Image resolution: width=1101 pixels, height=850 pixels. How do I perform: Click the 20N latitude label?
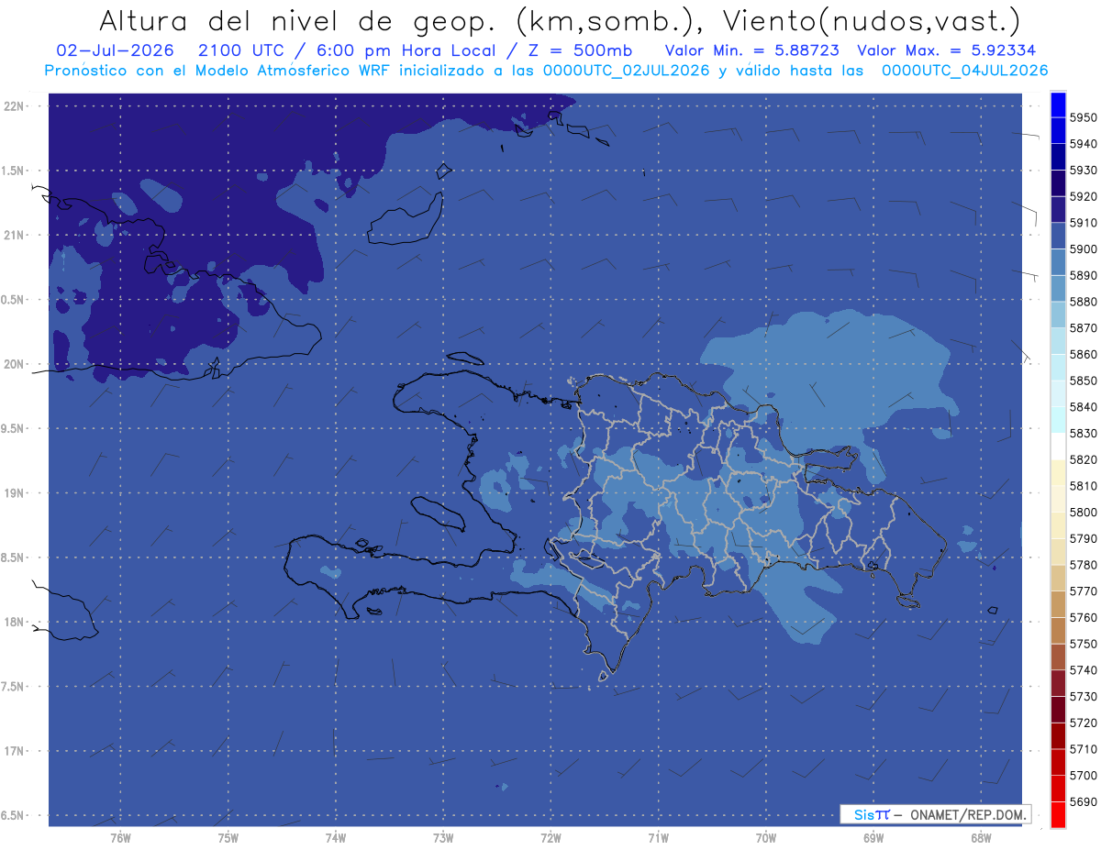15,364
